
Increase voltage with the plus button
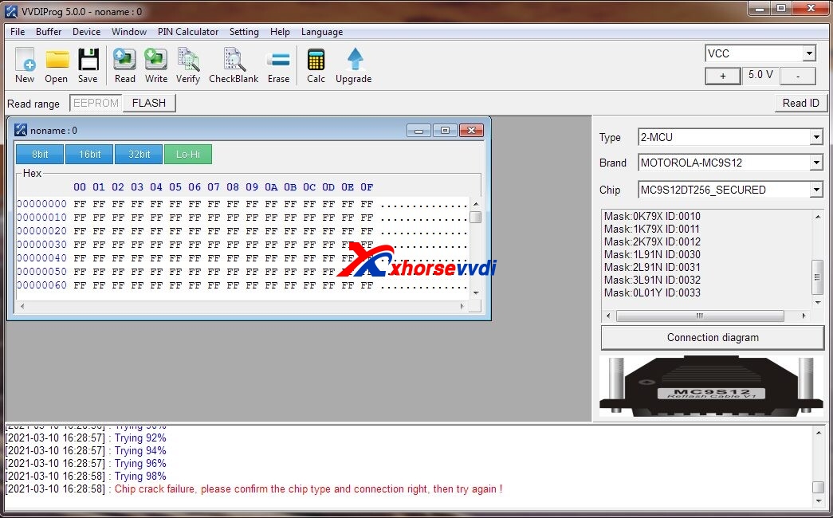coord(723,76)
